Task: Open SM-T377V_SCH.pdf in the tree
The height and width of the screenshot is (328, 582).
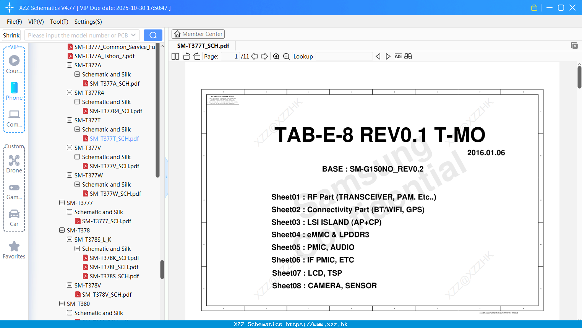Action: pyautogui.click(x=114, y=166)
